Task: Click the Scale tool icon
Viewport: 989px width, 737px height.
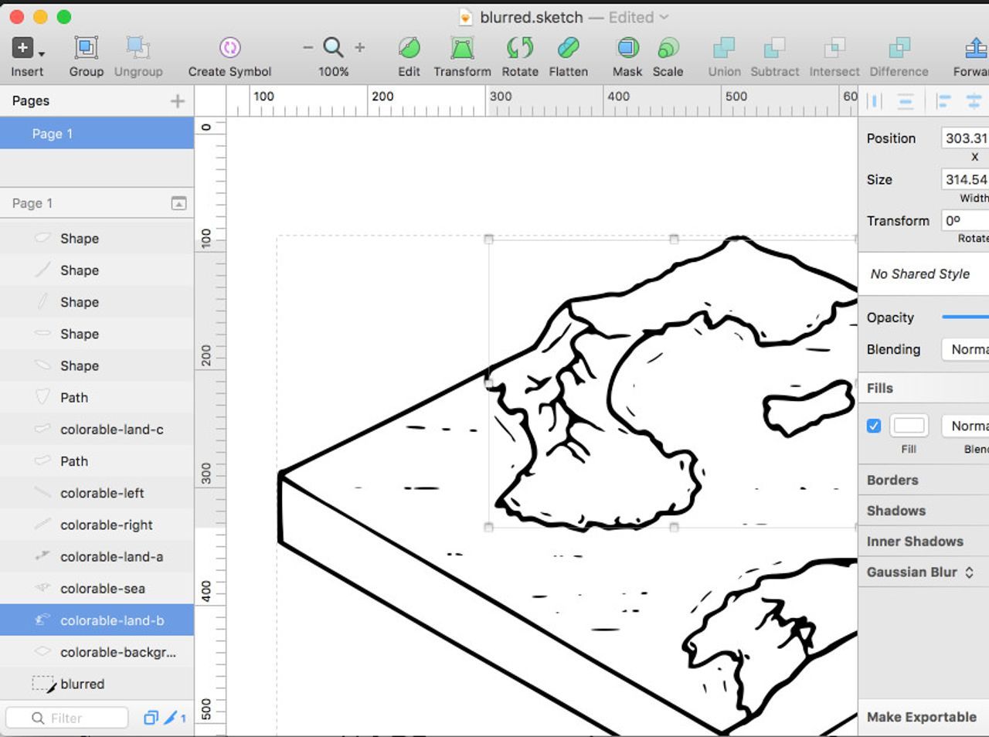Action: click(x=668, y=48)
